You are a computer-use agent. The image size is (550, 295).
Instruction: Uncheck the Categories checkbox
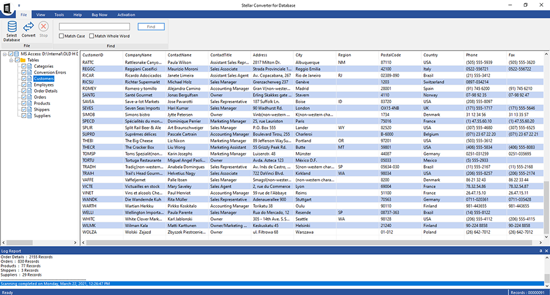pos(24,66)
